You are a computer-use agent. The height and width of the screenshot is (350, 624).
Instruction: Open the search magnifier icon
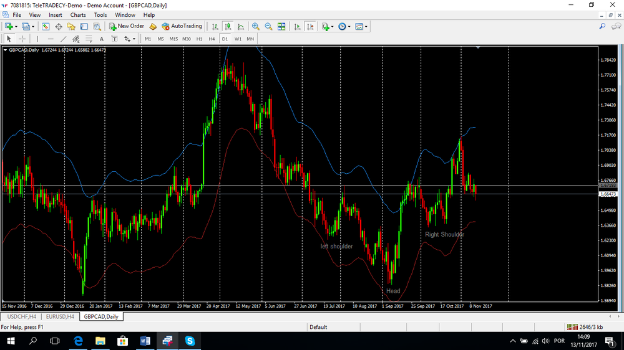pos(603,26)
